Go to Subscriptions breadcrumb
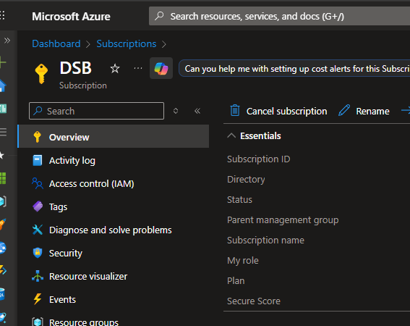 [127, 43]
